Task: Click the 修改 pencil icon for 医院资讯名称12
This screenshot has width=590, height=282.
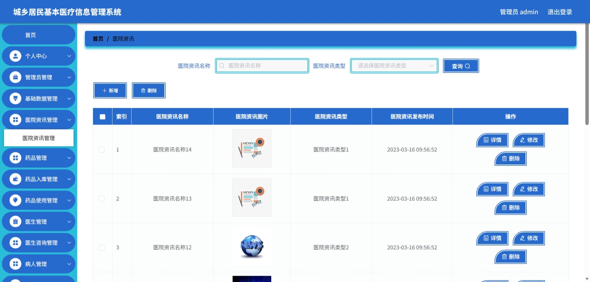Action: point(523,238)
